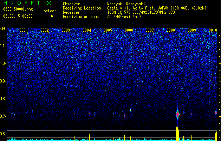221x141 pixels.
Task: Click the Receiver ICOM IC-575 text
Action: tap(141, 12)
